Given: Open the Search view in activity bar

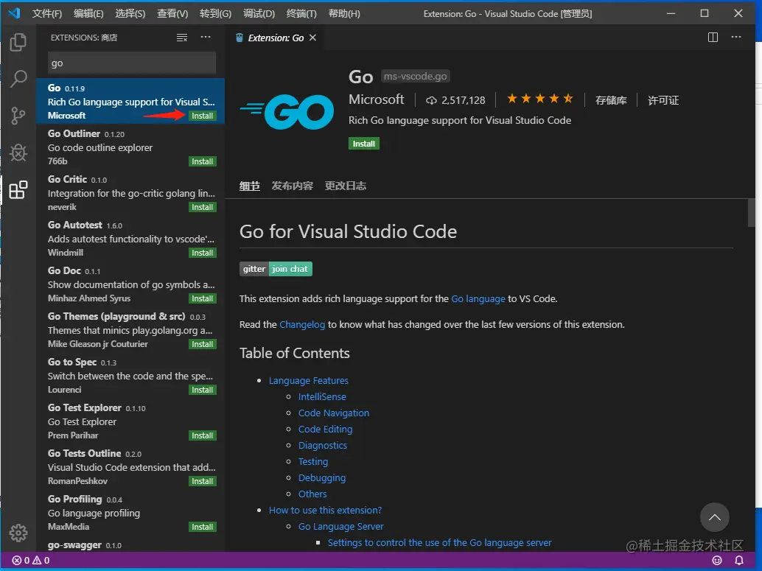Looking at the screenshot, I should (x=18, y=78).
